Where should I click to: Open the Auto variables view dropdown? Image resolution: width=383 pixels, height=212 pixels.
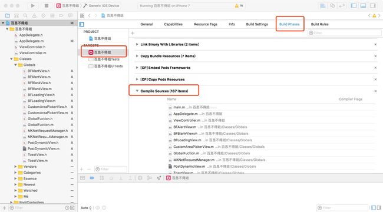point(86,208)
